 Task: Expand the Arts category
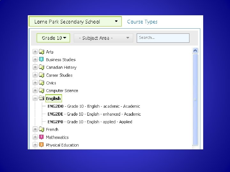tap(35, 52)
